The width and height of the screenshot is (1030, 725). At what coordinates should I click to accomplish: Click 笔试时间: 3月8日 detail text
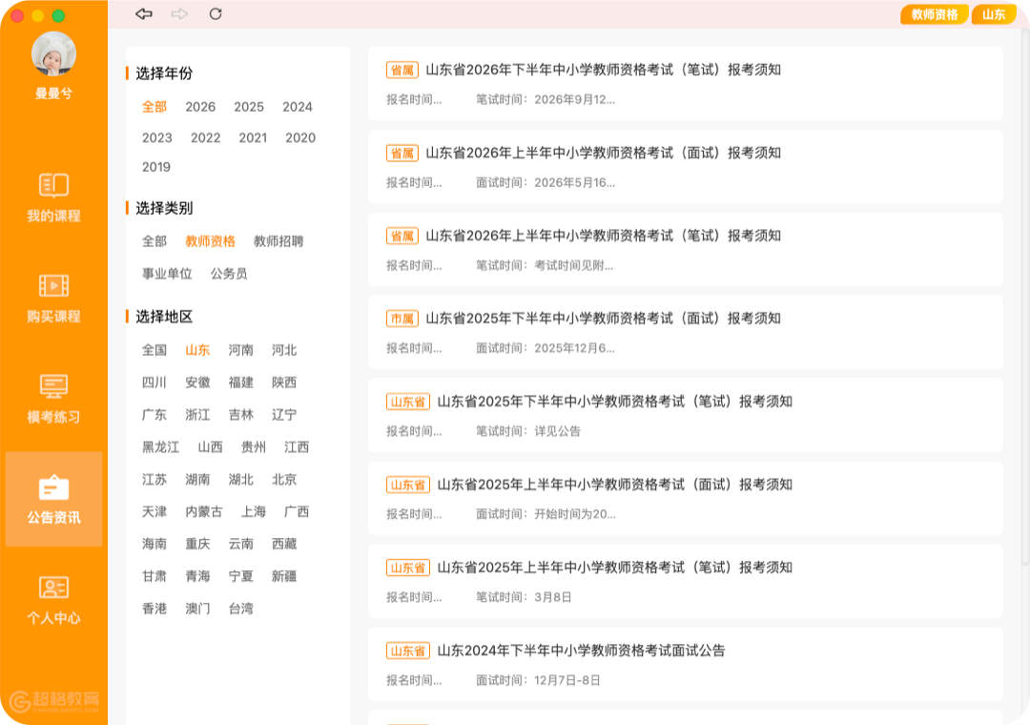[524, 597]
